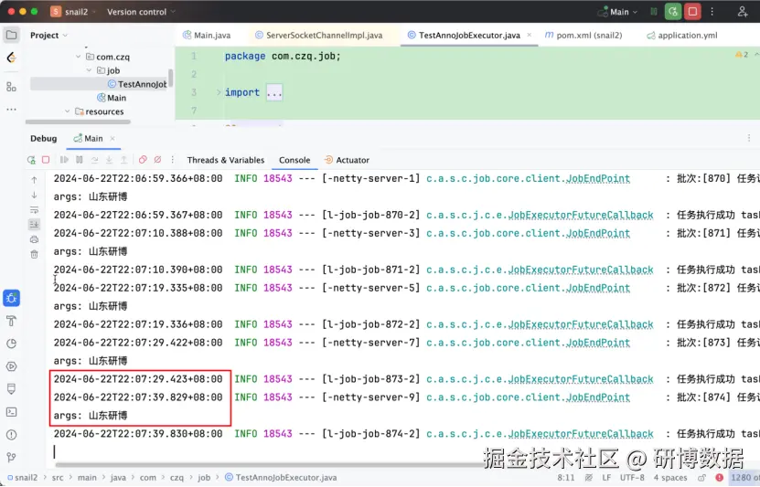Open the Version control dropdown
Viewport: 760px width, 487px height.
pos(141,12)
